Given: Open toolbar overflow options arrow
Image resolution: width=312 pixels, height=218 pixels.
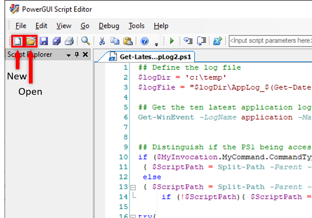Looking at the screenshot, I should pos(157,45).
